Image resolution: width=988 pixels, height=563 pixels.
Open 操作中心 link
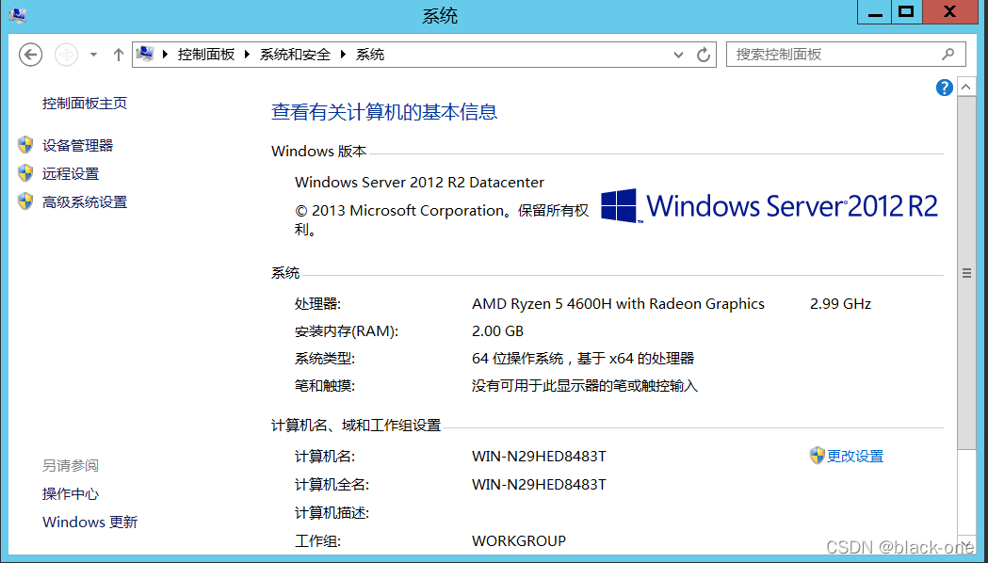[71, 493]
